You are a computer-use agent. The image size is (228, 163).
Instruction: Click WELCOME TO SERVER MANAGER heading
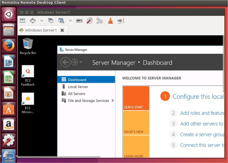pos(152,78)
